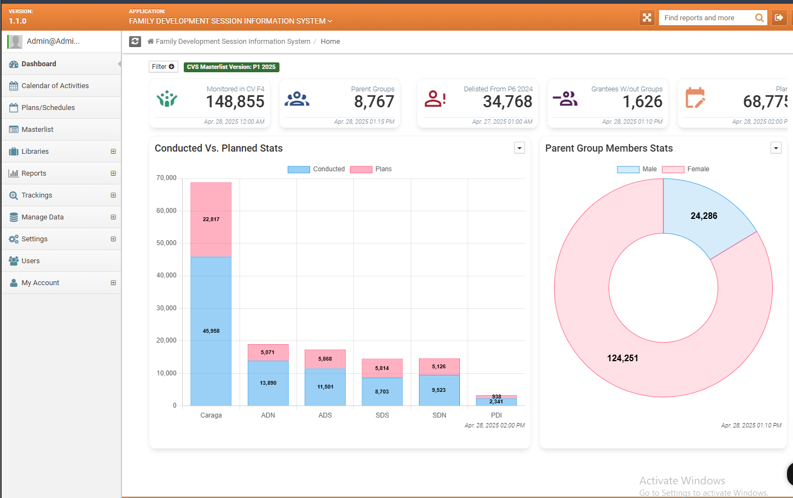Screen dimensions: 793x498
Task: Toggle Plans series in chart legend
Action: pyautogui.click(x=371, y=169)
